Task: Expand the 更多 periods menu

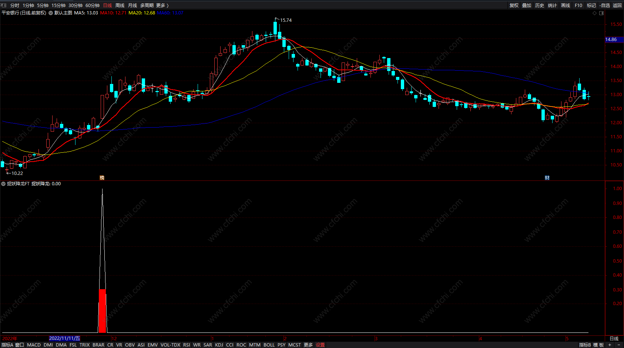Action: (x=162, y=6)
